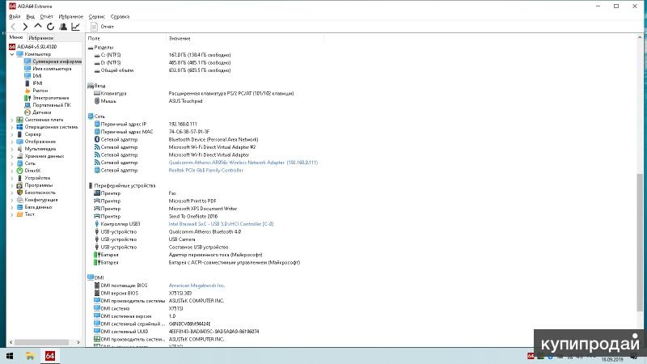Select the Тест tree item
This screenshot has width=647, height=364.
26,214
